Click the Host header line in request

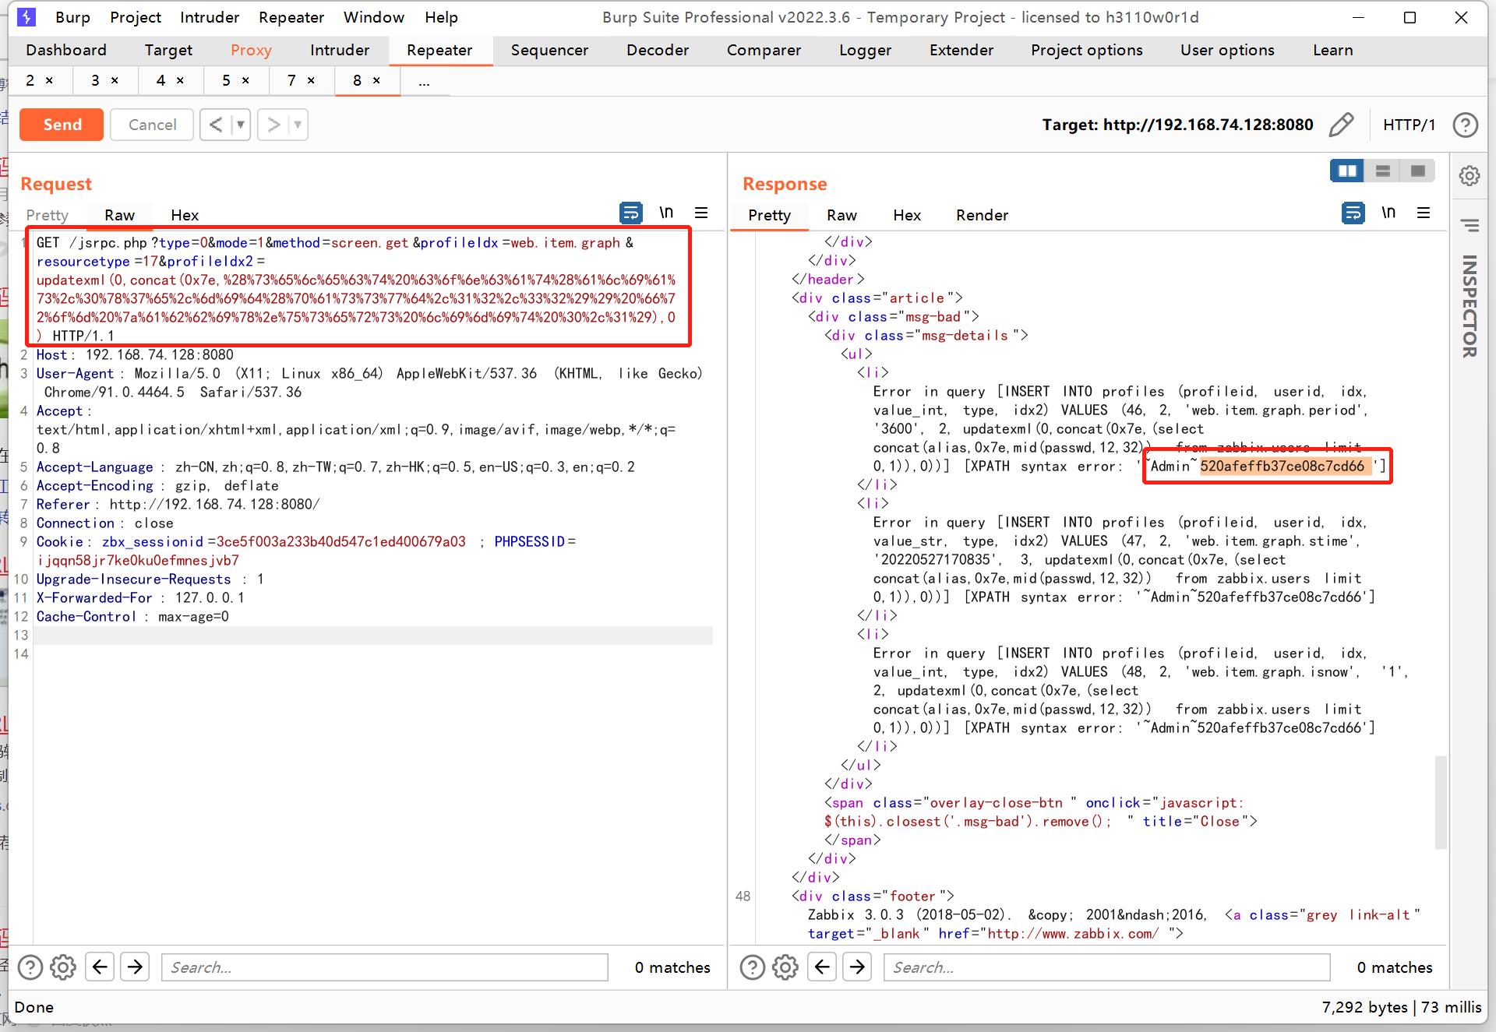[135, 354]
